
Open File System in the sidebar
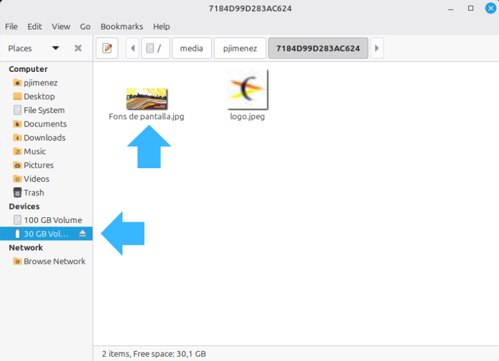(44, 111)
